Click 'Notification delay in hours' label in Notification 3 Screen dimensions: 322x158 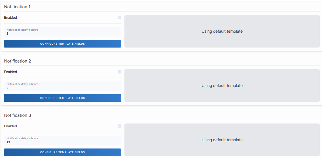click(22, 138)
